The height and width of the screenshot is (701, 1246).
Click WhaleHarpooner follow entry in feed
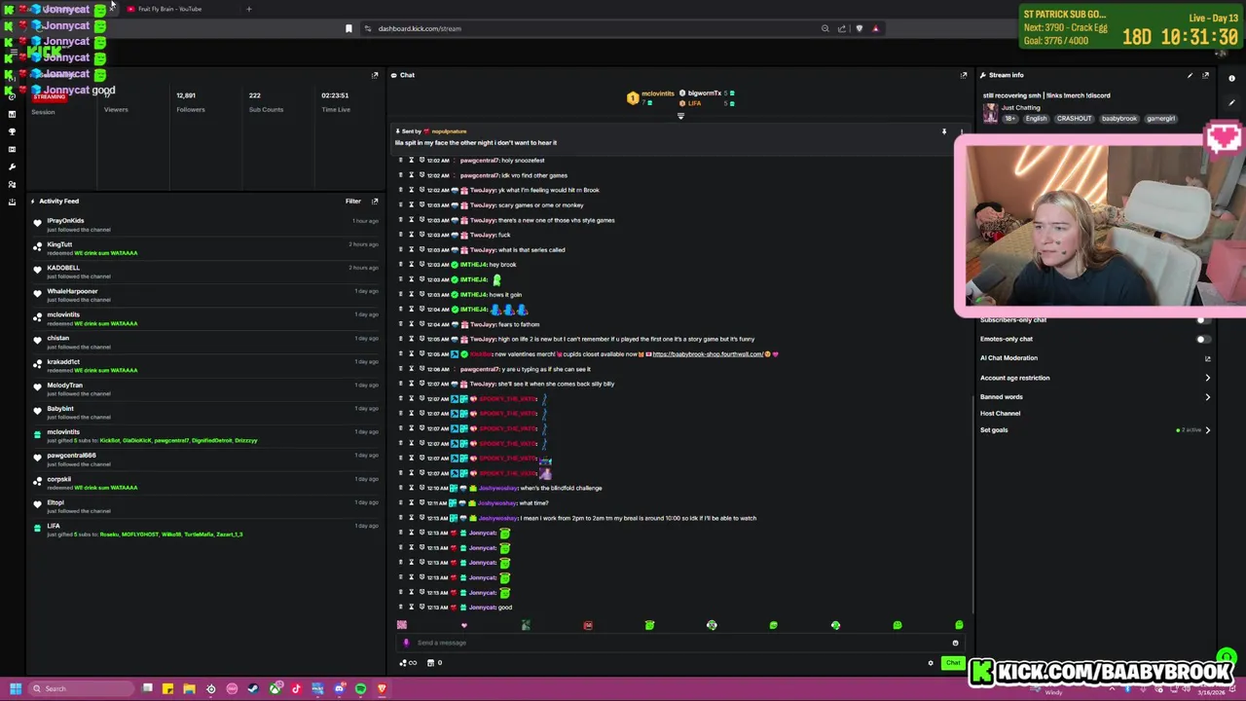pos(204,295)
